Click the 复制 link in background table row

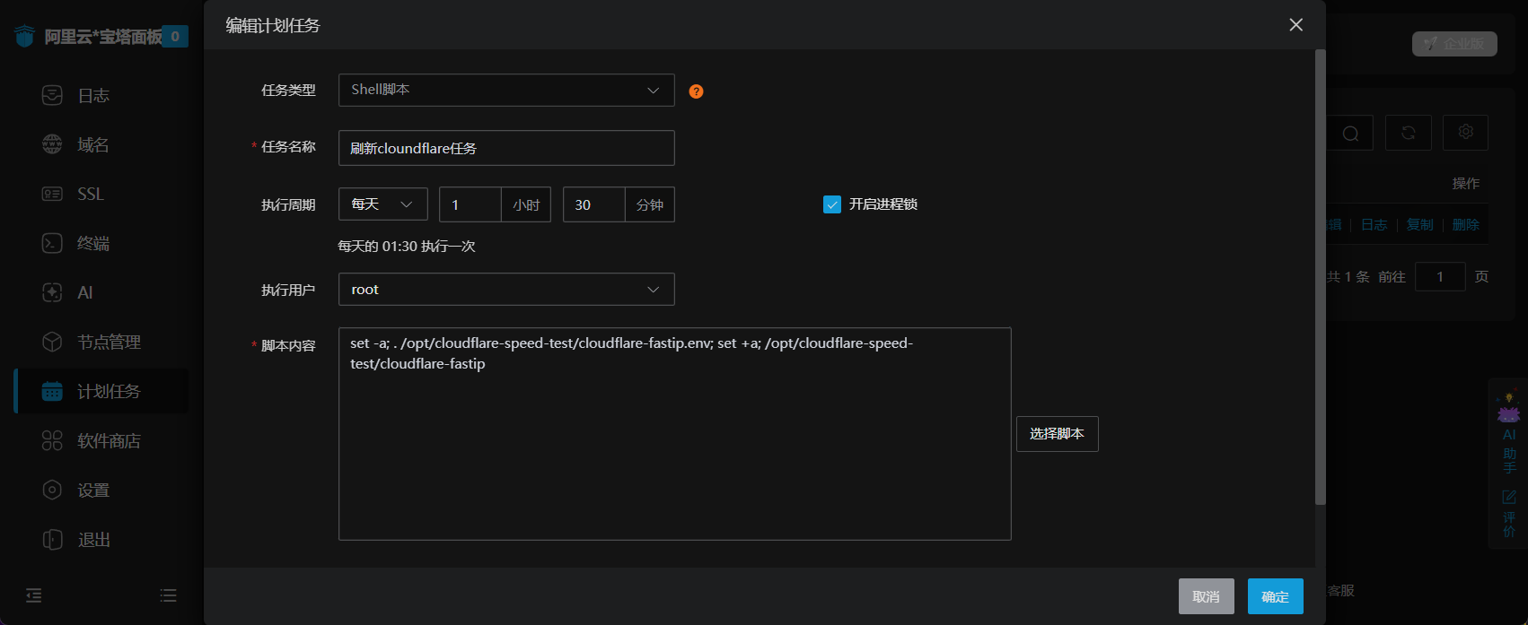tap(1419, 225)
